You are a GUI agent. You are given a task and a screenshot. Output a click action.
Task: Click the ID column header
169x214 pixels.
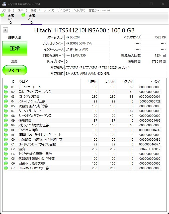(x=13, y=81)
